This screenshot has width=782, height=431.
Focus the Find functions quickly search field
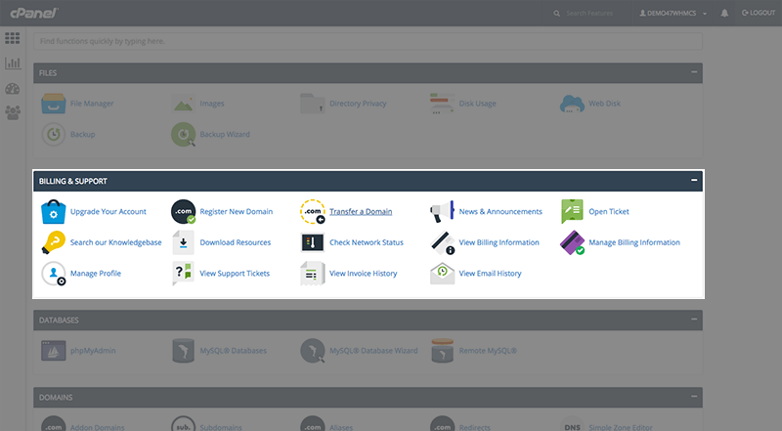[367, 42]
